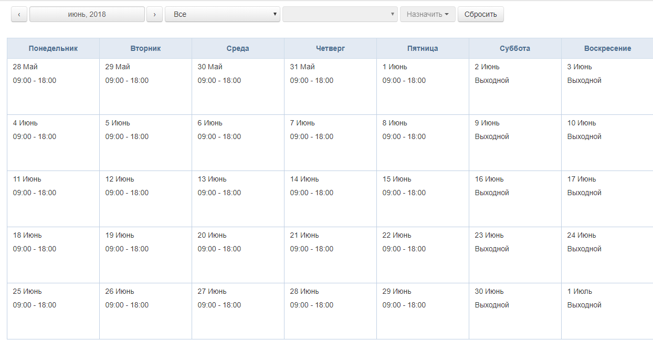Open the июнь, 2018 month picker
The width and height of the screenshot is (653, 351).
point(87,14)
